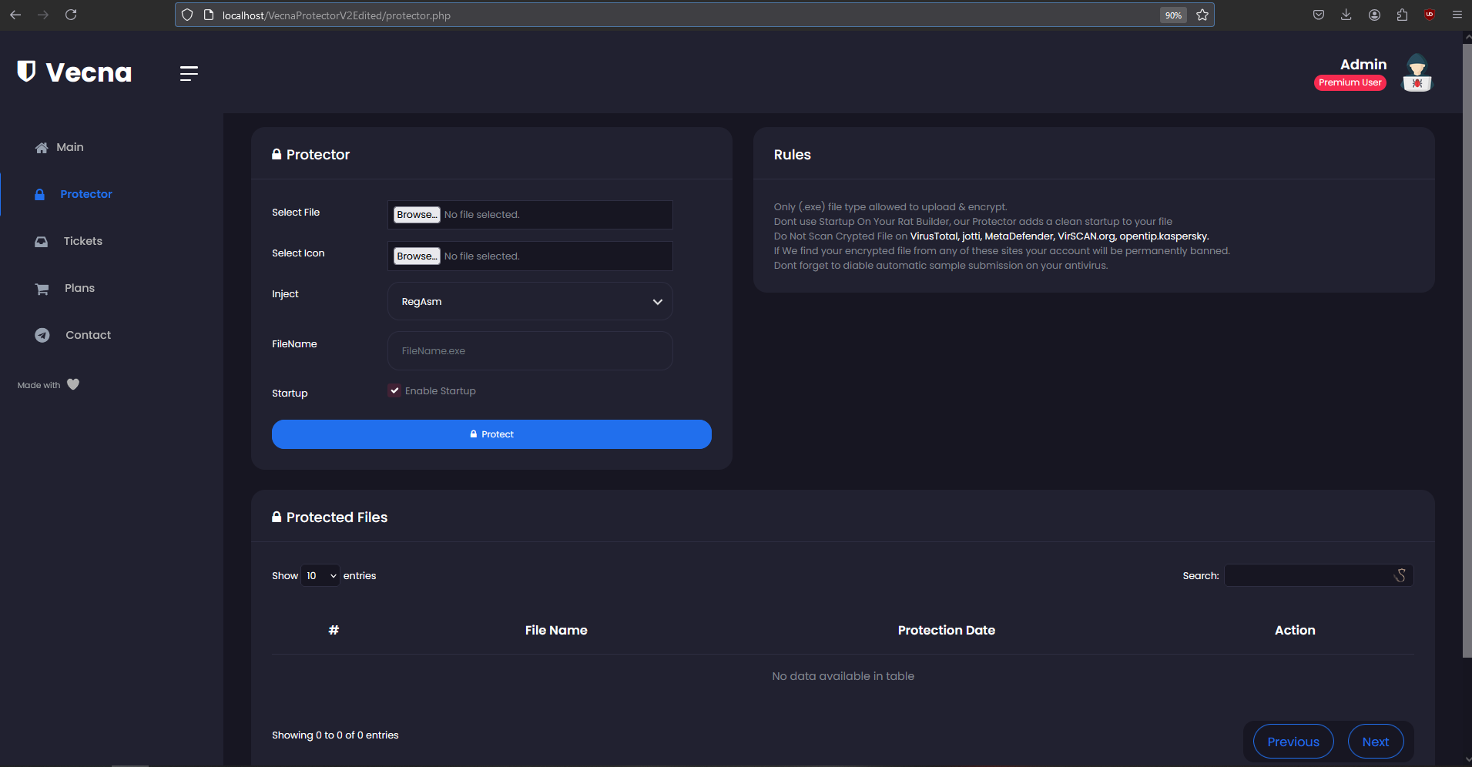
Task: Click the browser address bar URL
Action: 337,15
